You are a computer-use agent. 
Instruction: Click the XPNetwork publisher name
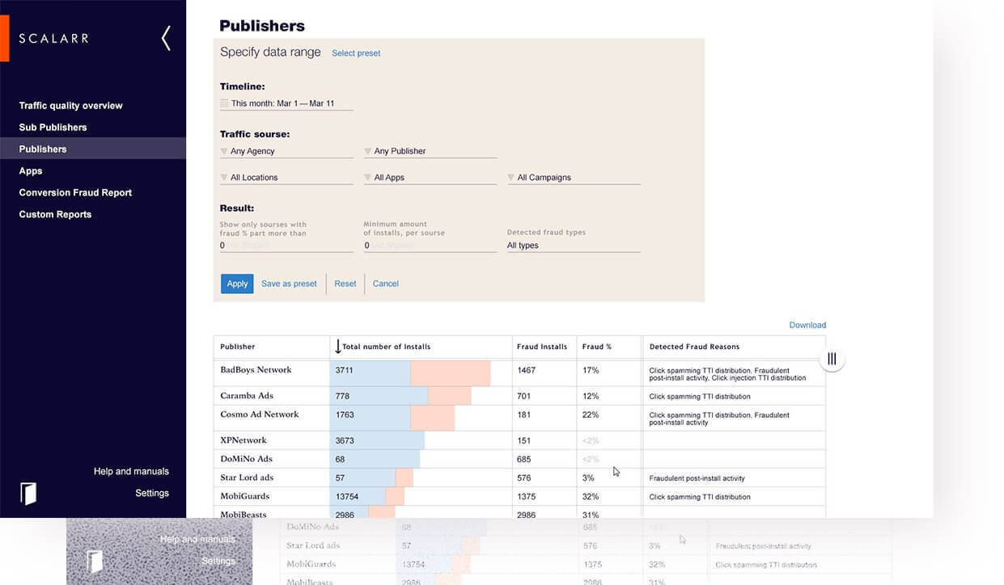tap(244, 440)
